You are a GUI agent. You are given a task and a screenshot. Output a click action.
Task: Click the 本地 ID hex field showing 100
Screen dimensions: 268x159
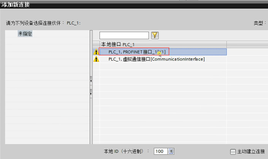161,151
